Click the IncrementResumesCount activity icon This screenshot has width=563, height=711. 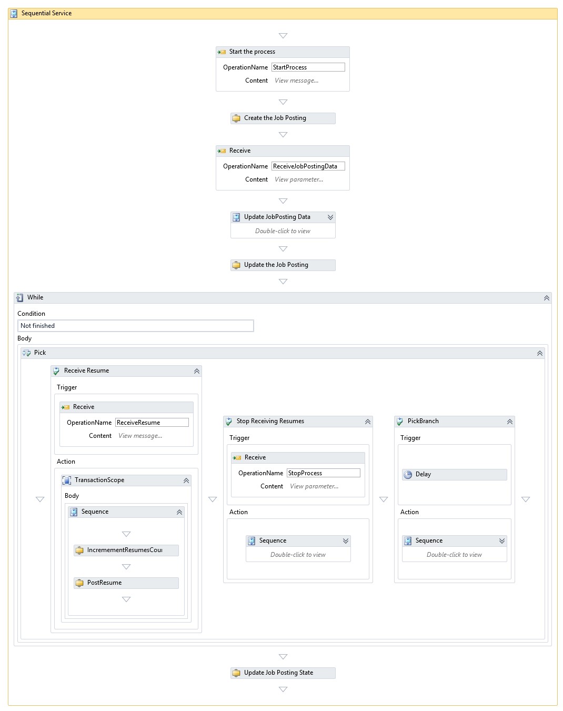79,550
